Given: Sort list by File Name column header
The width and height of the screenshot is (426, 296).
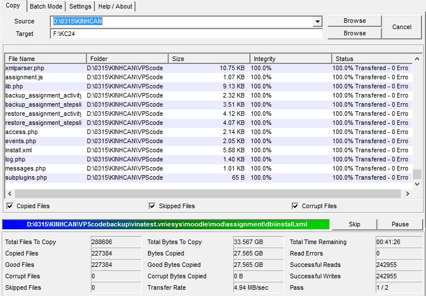Looking at the screenshot, I should pyautogui.click(x=46, y=59).
